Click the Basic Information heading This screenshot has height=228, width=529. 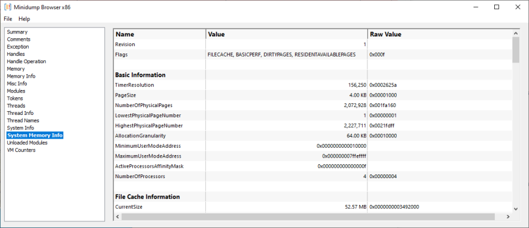(x=140, y=75)
